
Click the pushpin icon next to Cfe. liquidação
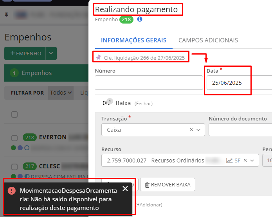[99, 57]
